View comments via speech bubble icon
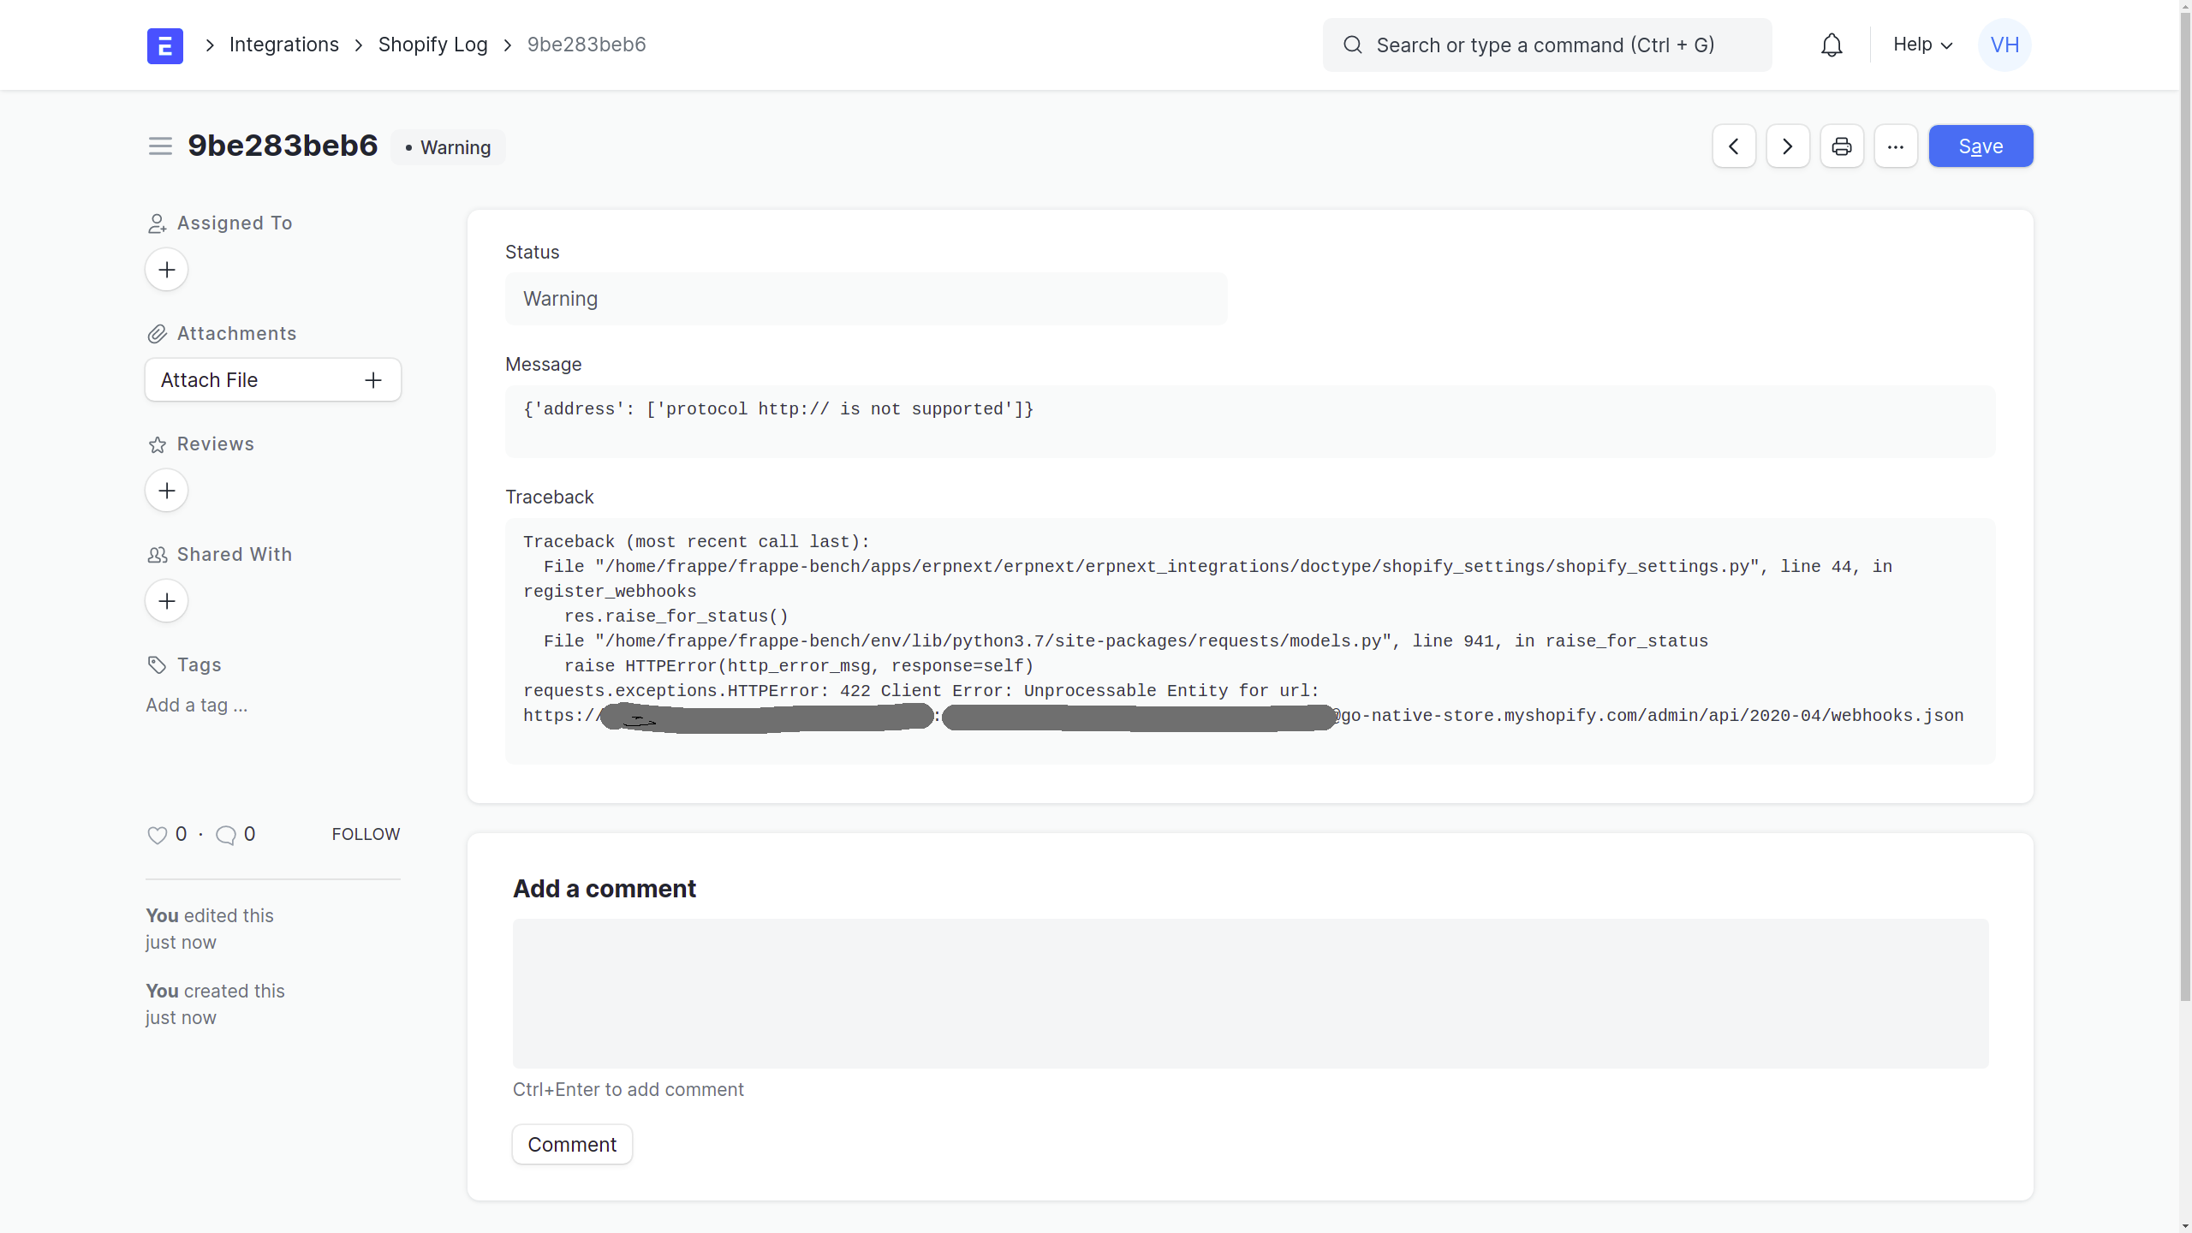The height and width of the screenshot is (1233, 2192). 226,833
